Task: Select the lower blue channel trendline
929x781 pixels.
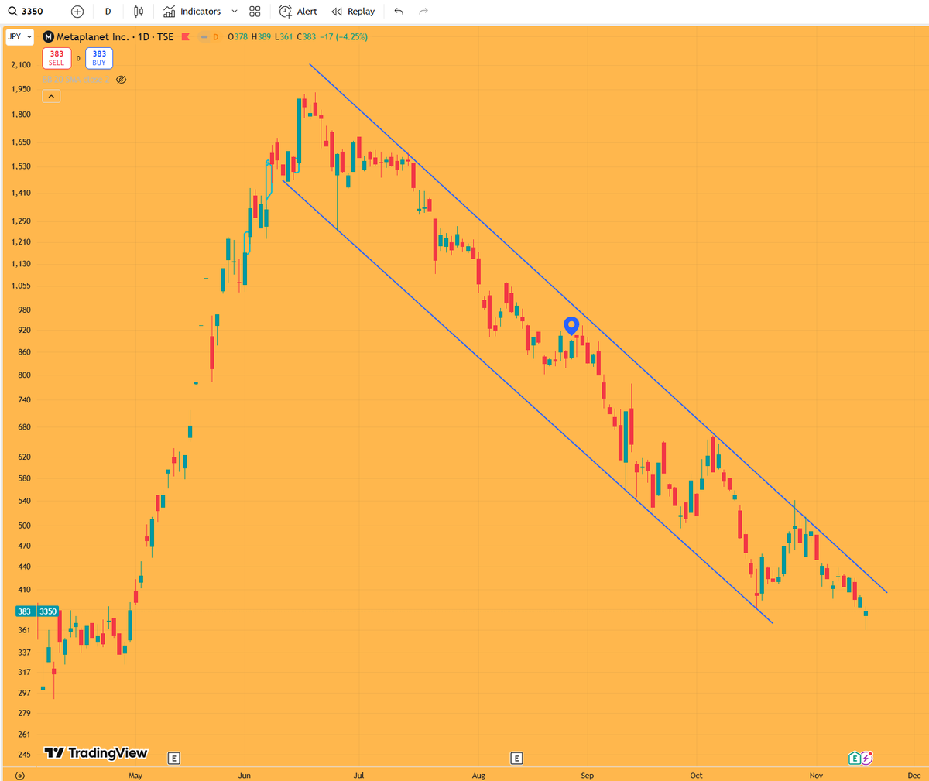Action: click(x=526, y=401)
